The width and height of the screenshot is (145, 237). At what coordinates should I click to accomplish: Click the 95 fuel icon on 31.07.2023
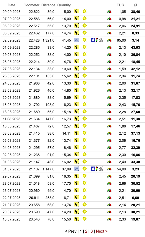click(76, 169)
